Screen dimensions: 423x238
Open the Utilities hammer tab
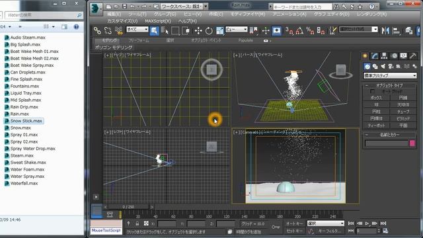click(413, 56)
